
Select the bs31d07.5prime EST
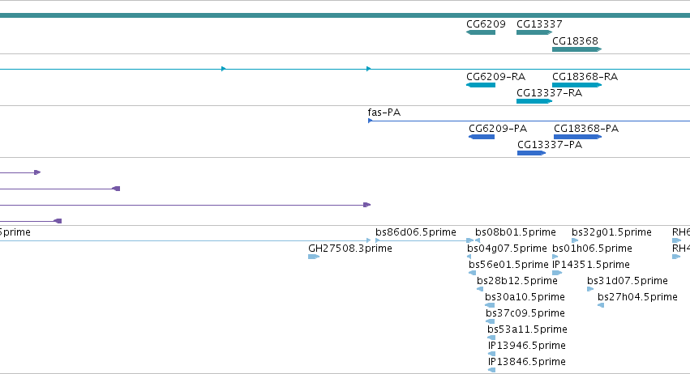[x=590, y=289]
